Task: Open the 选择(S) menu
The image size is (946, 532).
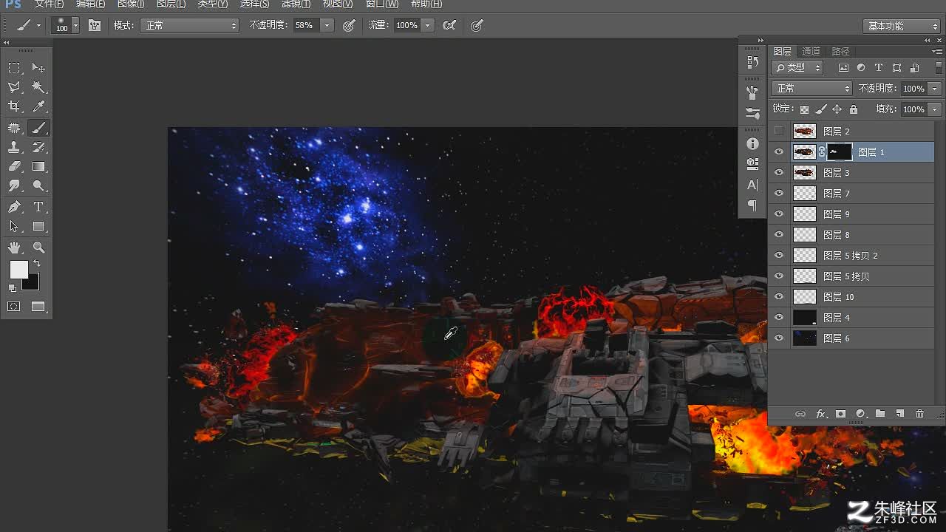Action: [254, 4]
